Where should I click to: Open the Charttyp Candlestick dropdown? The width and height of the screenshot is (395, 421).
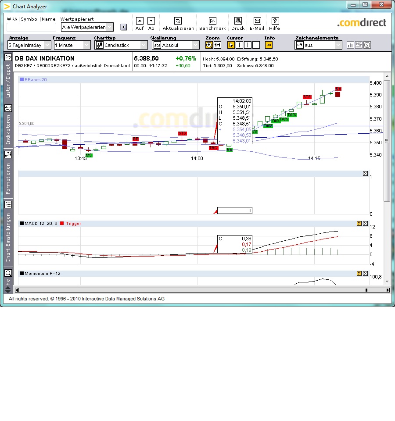(x=121, y=45)
